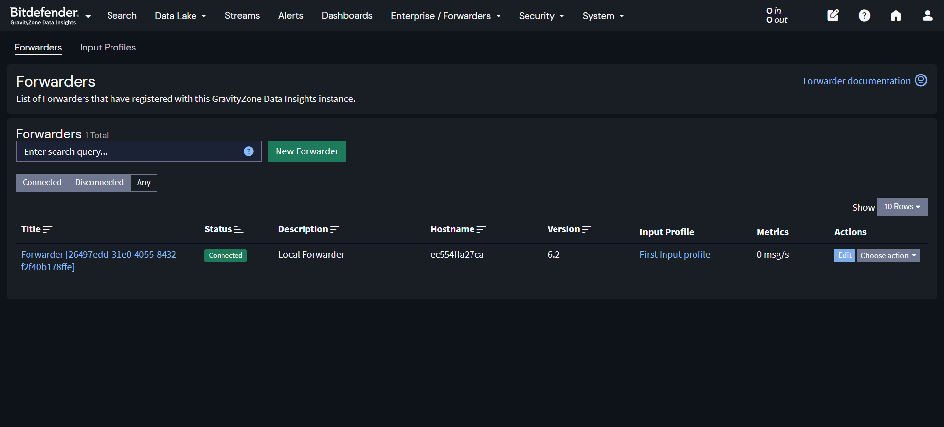
Task: Open the Data Lake menu
Action: pyautogui.click(x=180, y=16)
